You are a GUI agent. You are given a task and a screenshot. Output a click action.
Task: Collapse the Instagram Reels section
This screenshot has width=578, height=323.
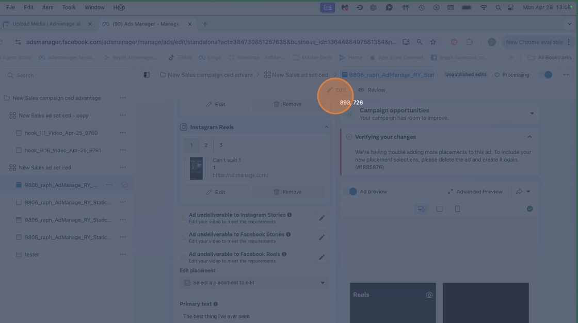(326, 127)
